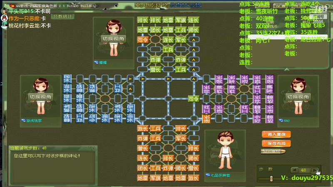Screen dimensions: 333x187
Task: Click the left player name 游戏玩家
Action: [x=34, y=121]
